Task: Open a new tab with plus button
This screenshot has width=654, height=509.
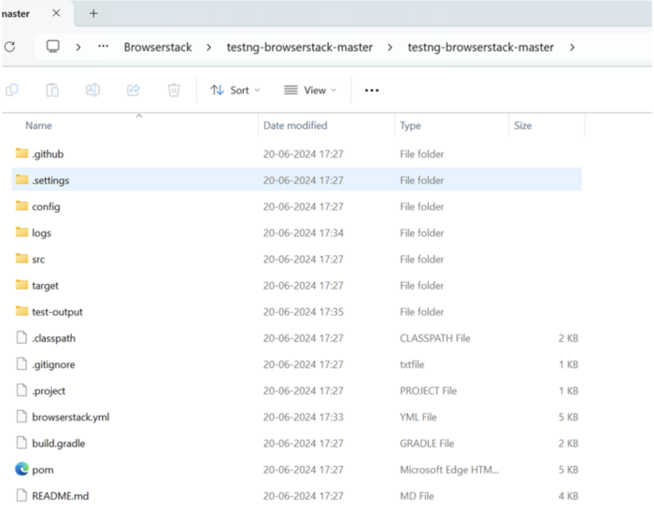Action: (x=93, y=13)
